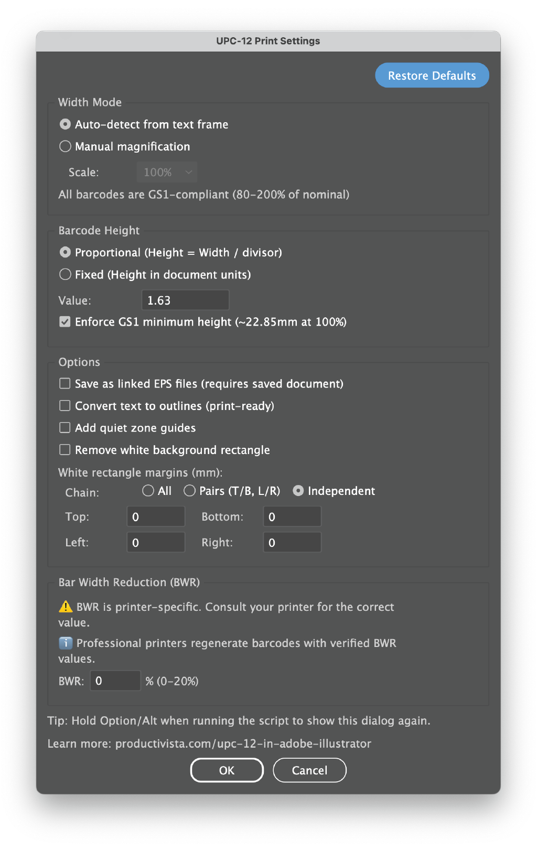Click the Right margin field

pos(292,542)
